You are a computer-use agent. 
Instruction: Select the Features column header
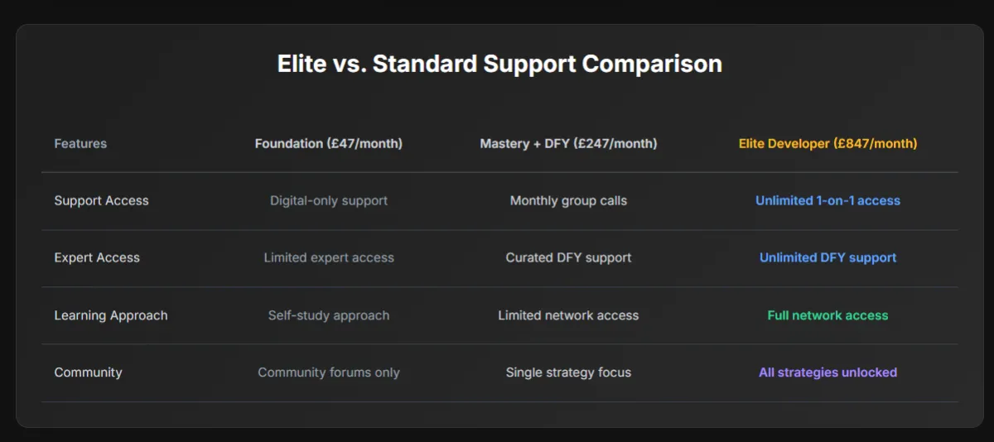pyautogui.click(x=80, y=144)
